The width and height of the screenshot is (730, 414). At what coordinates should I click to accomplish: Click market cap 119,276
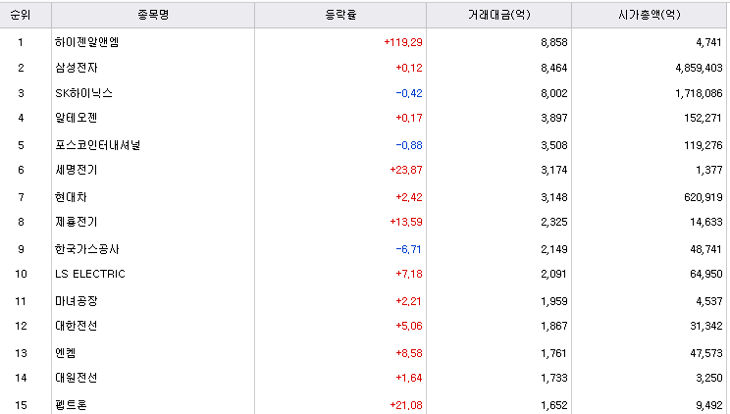[x=703, y=145]
